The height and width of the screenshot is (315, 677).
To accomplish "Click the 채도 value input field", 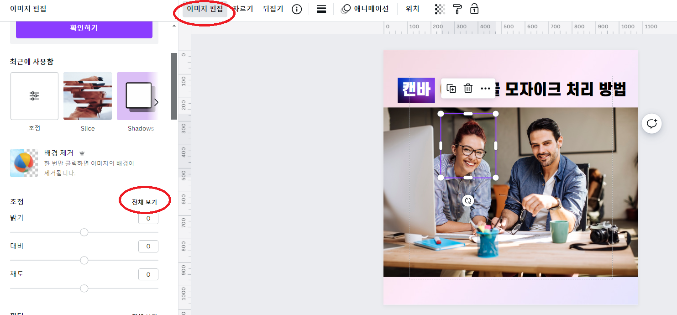I will click(148, 274).
